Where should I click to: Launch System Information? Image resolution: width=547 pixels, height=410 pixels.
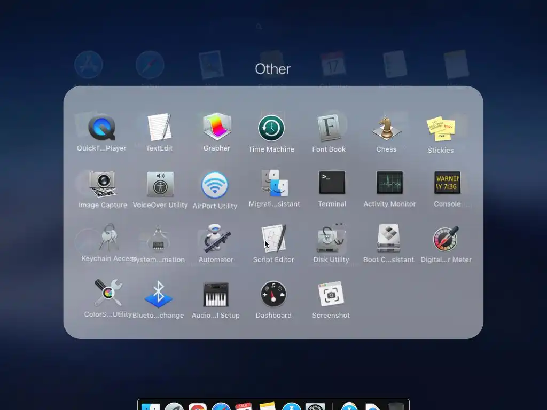point(158,239)
